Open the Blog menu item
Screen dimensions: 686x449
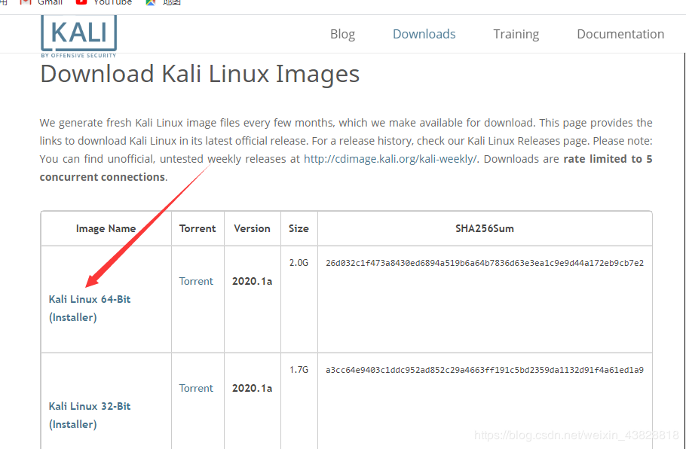click(x=342, y=34)
